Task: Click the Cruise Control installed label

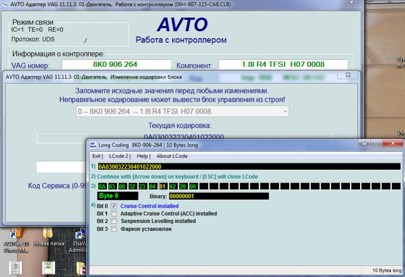Action: pyautogui.click(x=149, y=206)
